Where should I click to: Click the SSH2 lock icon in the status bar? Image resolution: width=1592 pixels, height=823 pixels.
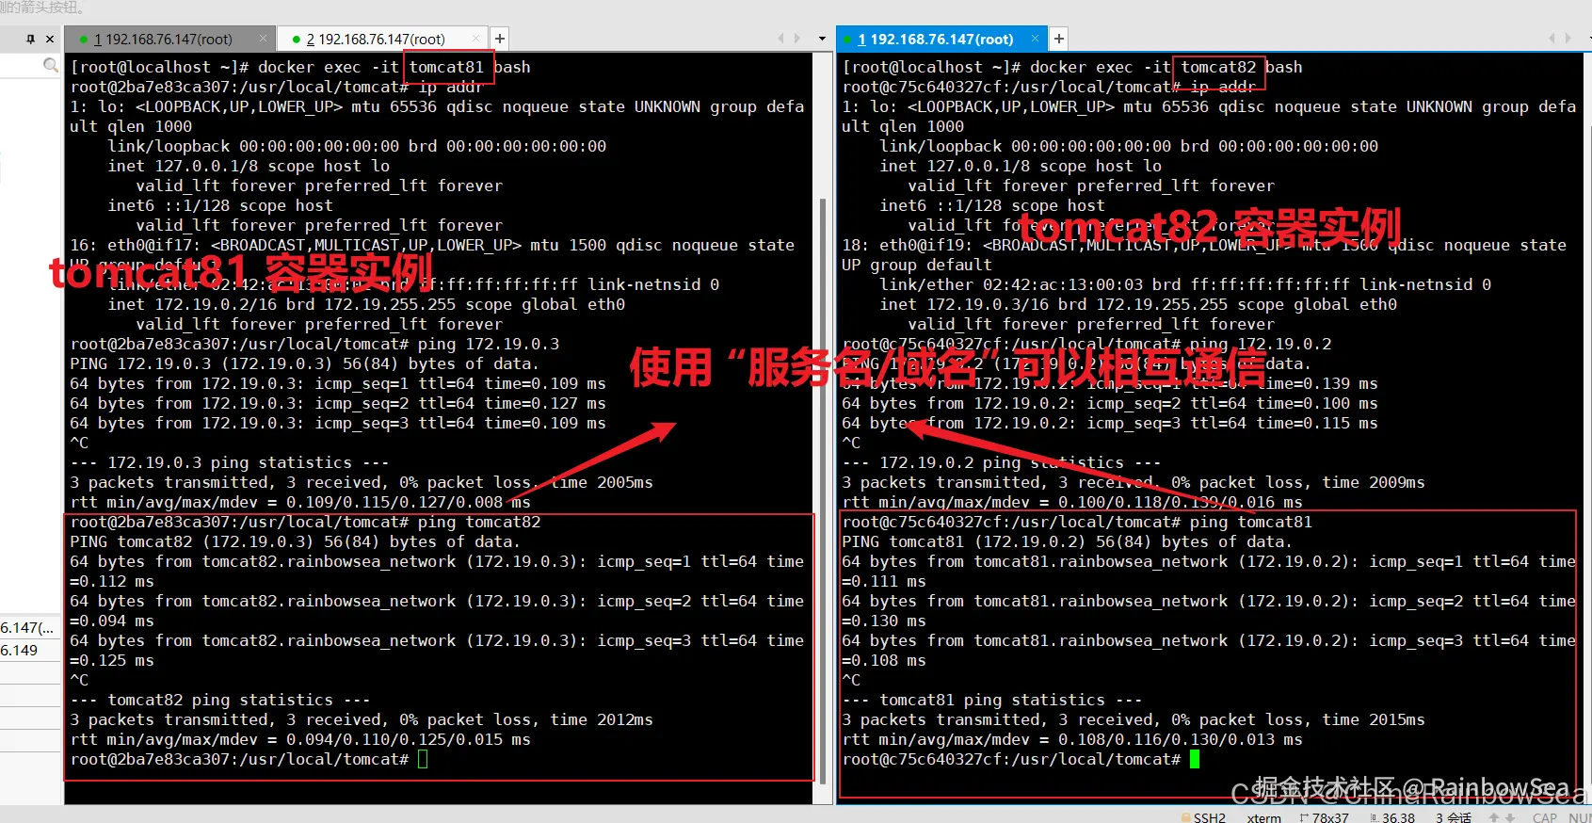[x=1185, y=817]
